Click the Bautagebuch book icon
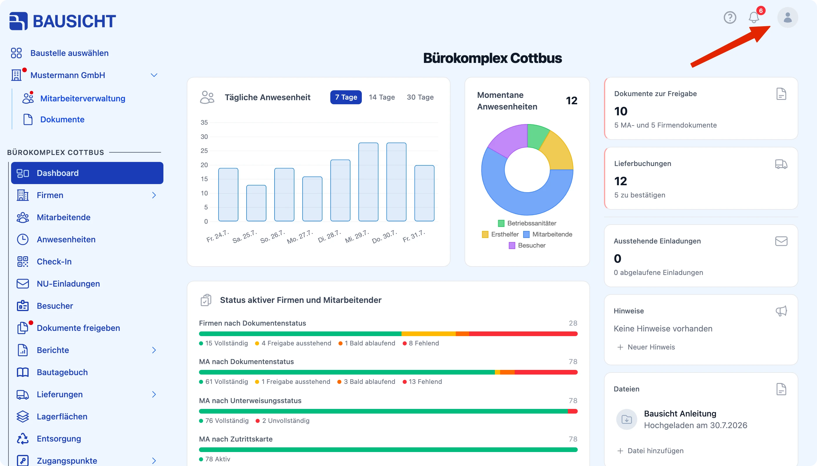 [x=22, y=372]
